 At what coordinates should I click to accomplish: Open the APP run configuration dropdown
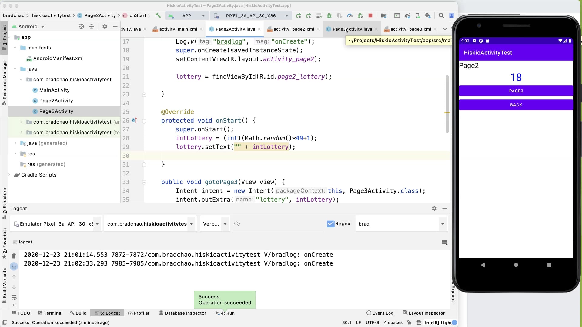pos(187,15)
